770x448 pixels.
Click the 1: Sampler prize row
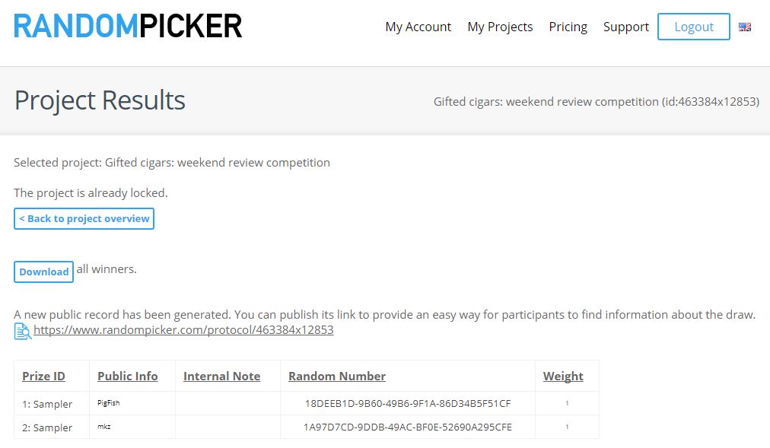tap(306, 403)
